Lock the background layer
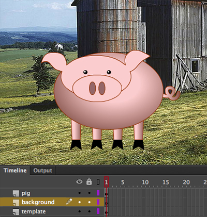 tap(89, 202)
